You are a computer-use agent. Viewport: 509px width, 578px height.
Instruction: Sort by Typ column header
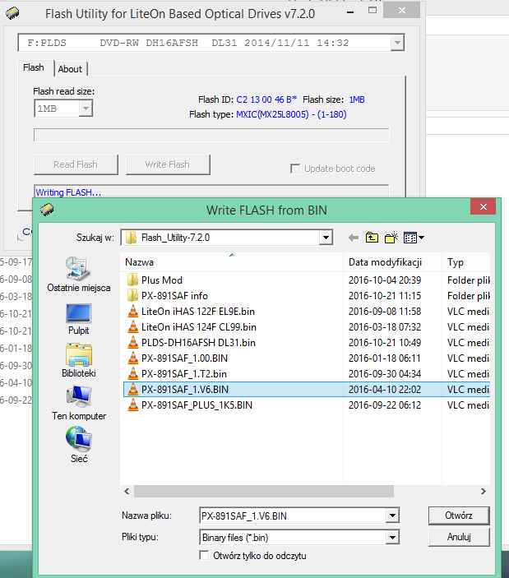466,262
